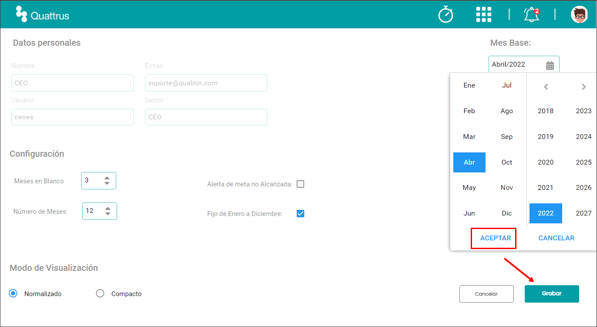Click the Quattrus logo
The height and width of the screenshot is (327, 597).
pos(43,14)
